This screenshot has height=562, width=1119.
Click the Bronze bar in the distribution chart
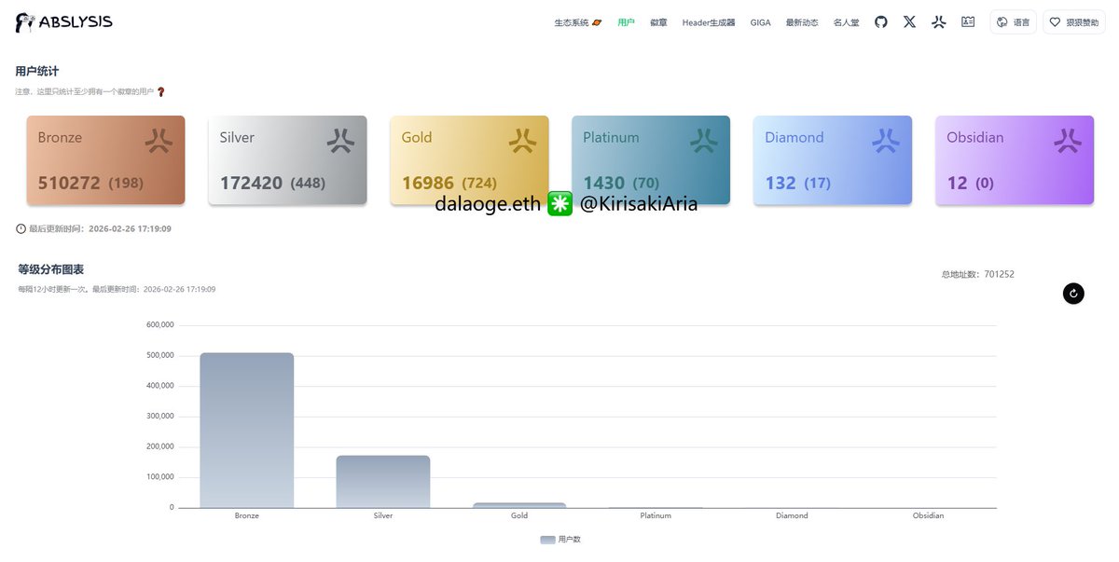pos(246,429)
